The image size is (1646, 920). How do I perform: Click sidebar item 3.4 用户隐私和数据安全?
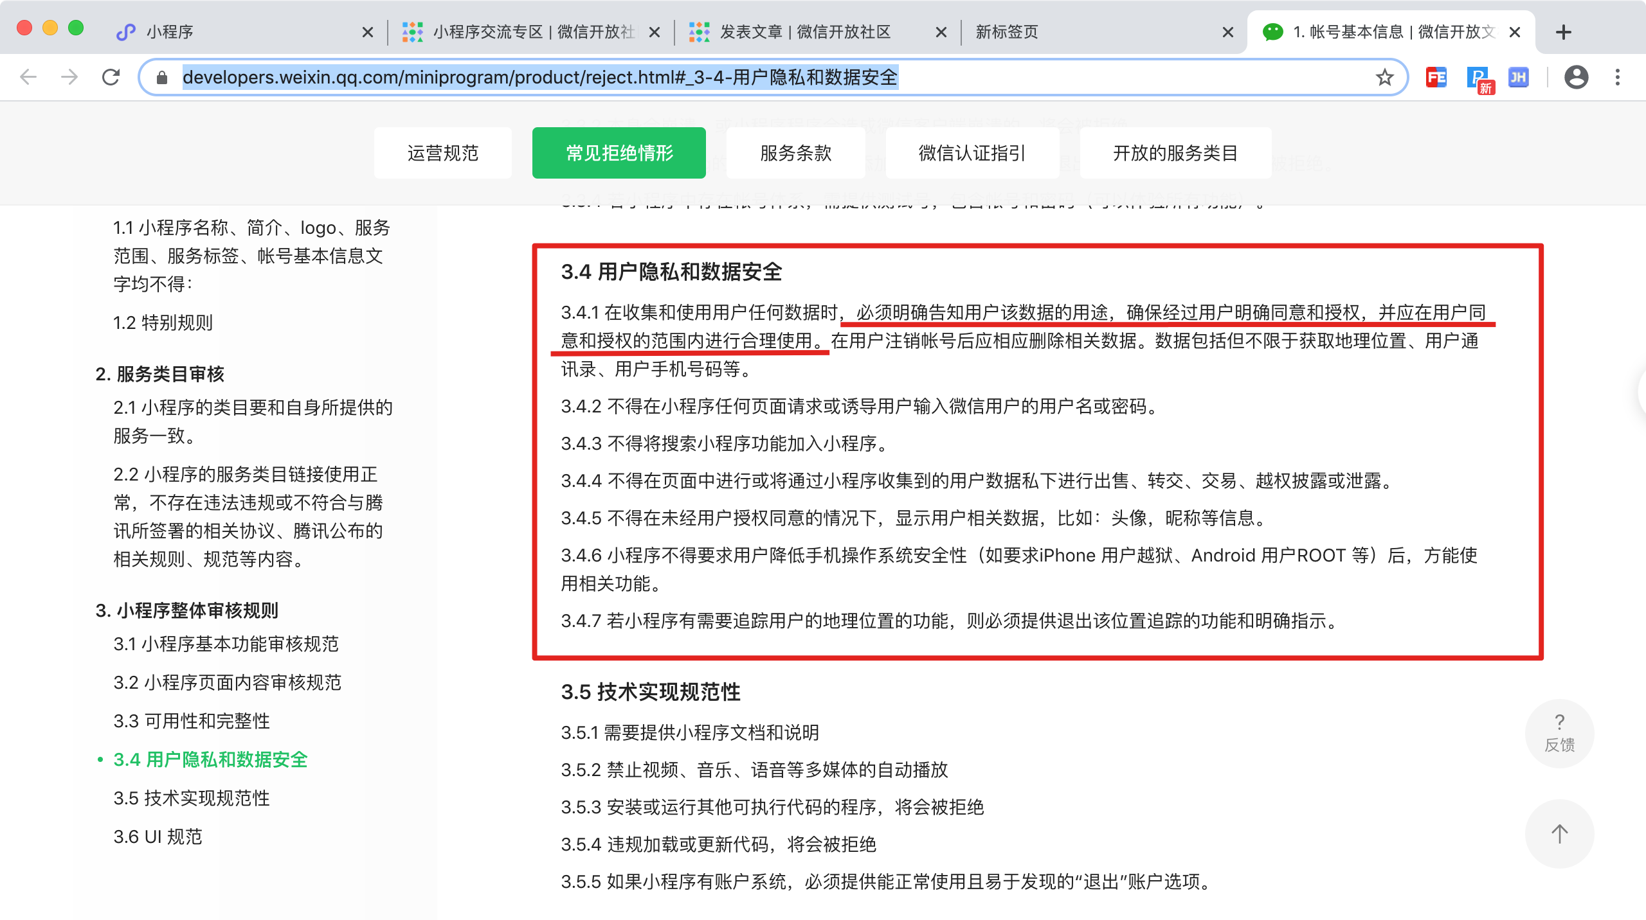[x=211, y=761]
